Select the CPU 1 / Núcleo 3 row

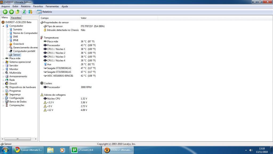[70, 57]
